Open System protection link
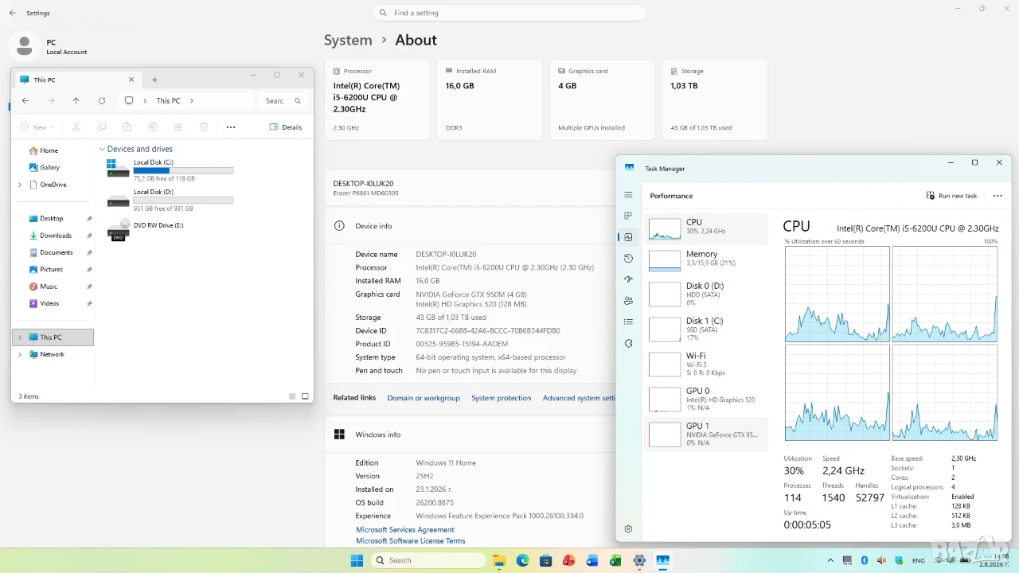This screenshot has height=573, width=1019. [501, 398]
